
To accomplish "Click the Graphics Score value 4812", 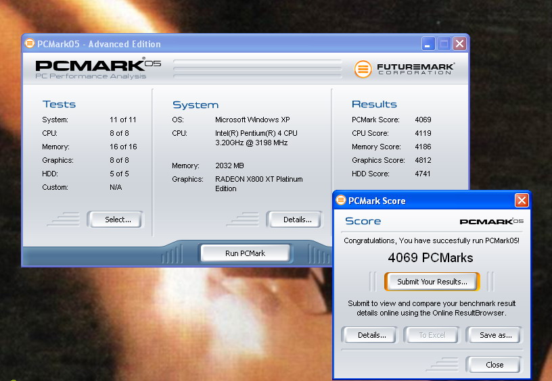I will pyautogui.click(x=423, y=160).
